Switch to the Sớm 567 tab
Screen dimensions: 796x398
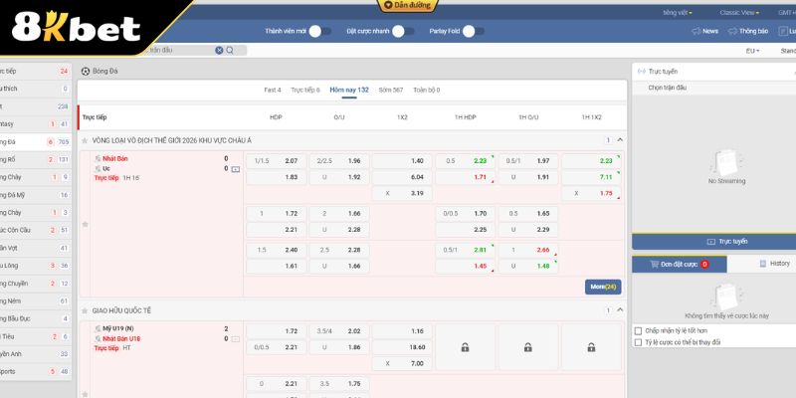[390, 90]
